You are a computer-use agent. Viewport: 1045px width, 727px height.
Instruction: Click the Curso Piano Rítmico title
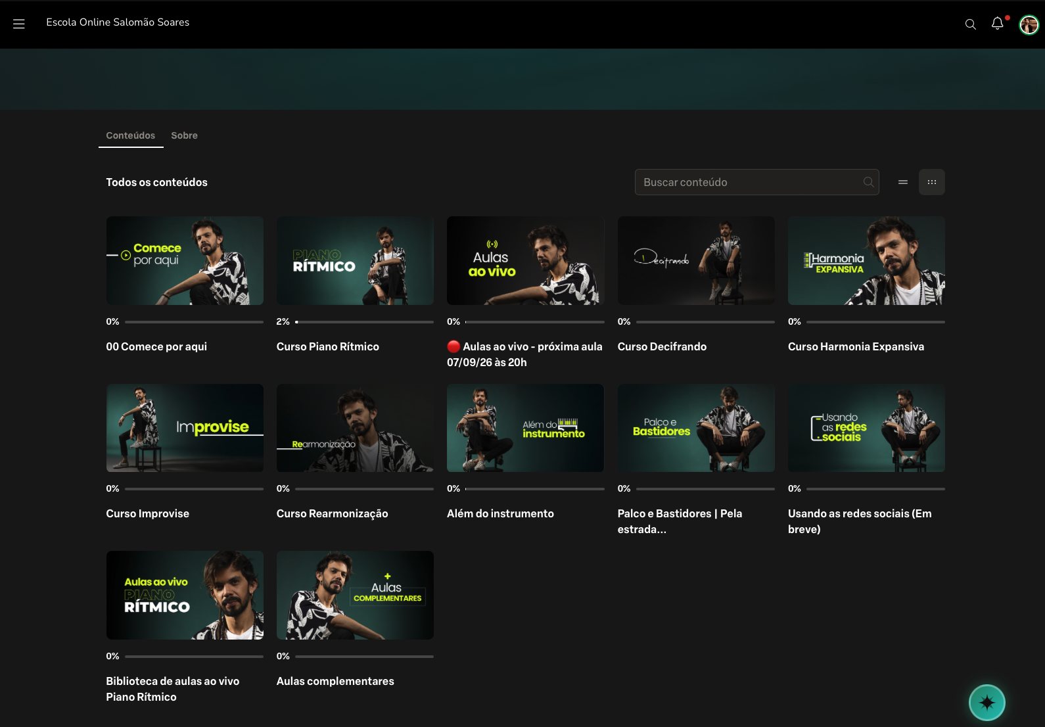(x=327, y=346)
